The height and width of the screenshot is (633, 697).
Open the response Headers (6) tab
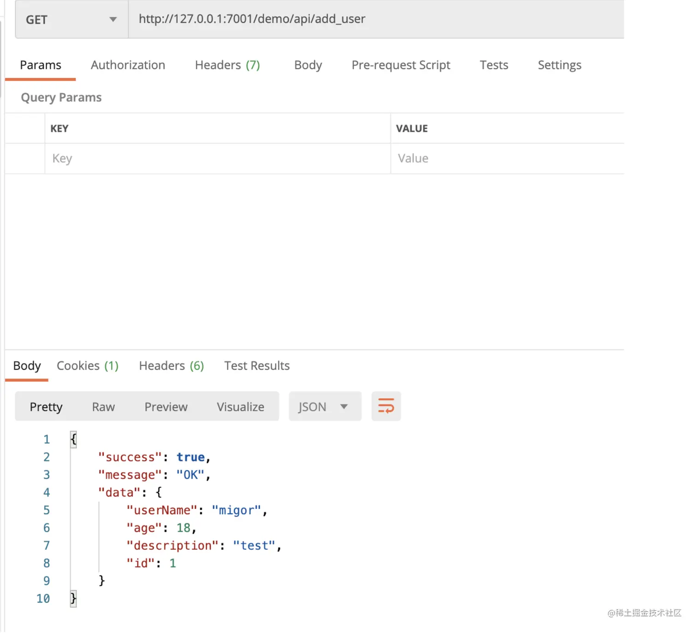point(171,366)
